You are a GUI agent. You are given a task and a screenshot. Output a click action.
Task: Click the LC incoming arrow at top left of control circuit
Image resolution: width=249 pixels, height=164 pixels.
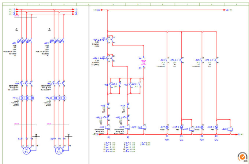click(x=102, y=10)
